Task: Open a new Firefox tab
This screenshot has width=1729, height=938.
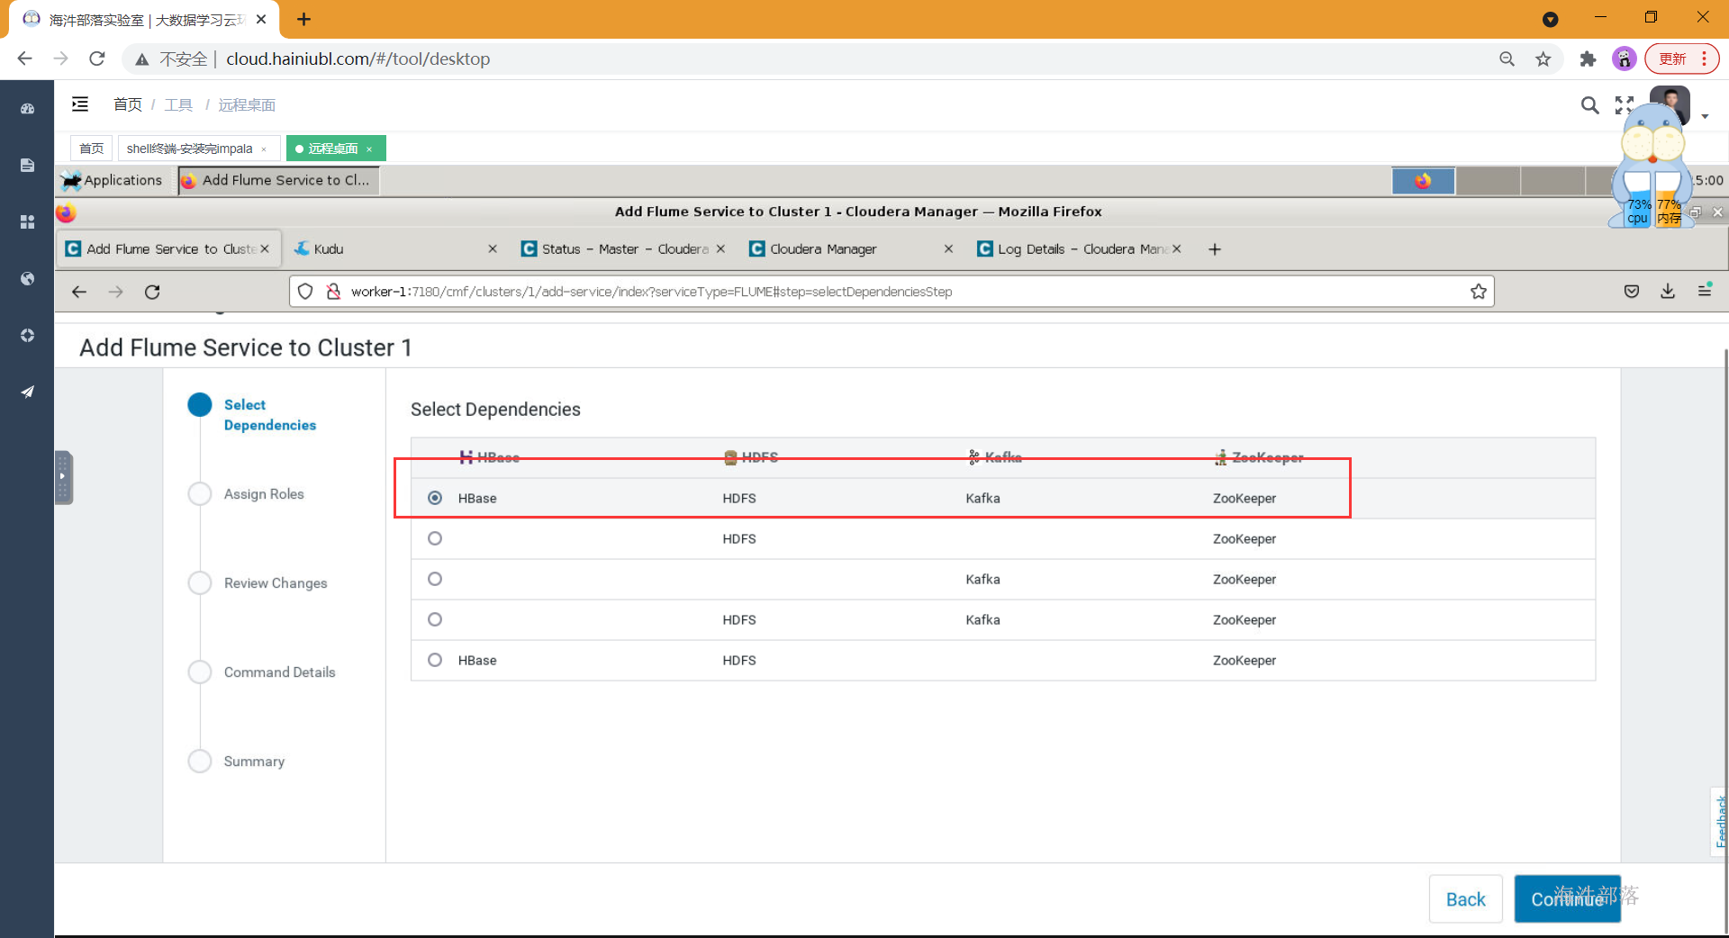Action: [x=1215, y=249]
